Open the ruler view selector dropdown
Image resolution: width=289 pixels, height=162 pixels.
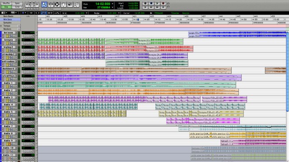[x=14, y=13]
